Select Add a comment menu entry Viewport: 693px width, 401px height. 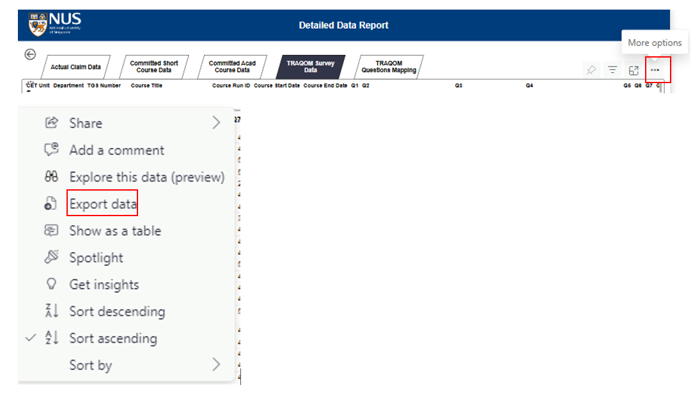pyautogui.click(x=116, y=150)
